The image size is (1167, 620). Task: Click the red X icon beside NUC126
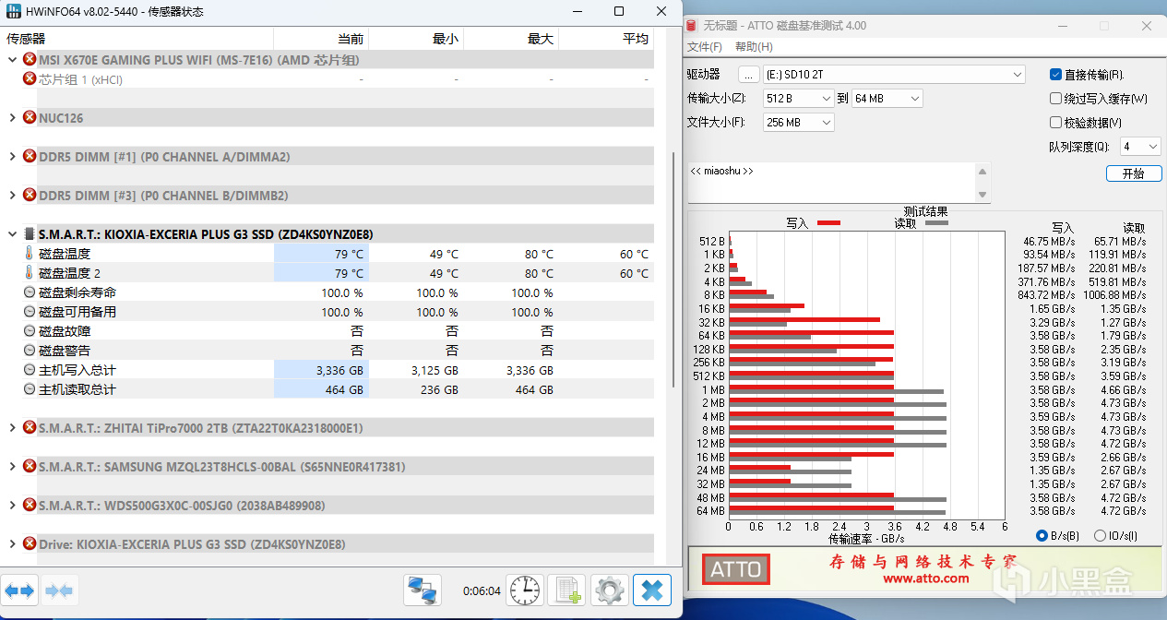[30, 118]
